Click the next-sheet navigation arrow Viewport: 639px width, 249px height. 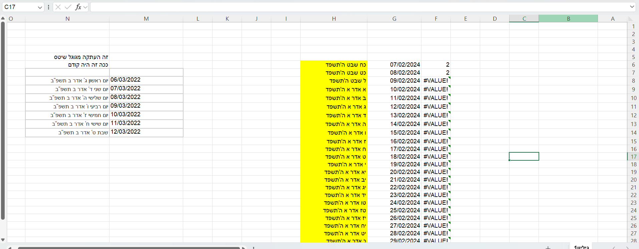click(627, 248)
